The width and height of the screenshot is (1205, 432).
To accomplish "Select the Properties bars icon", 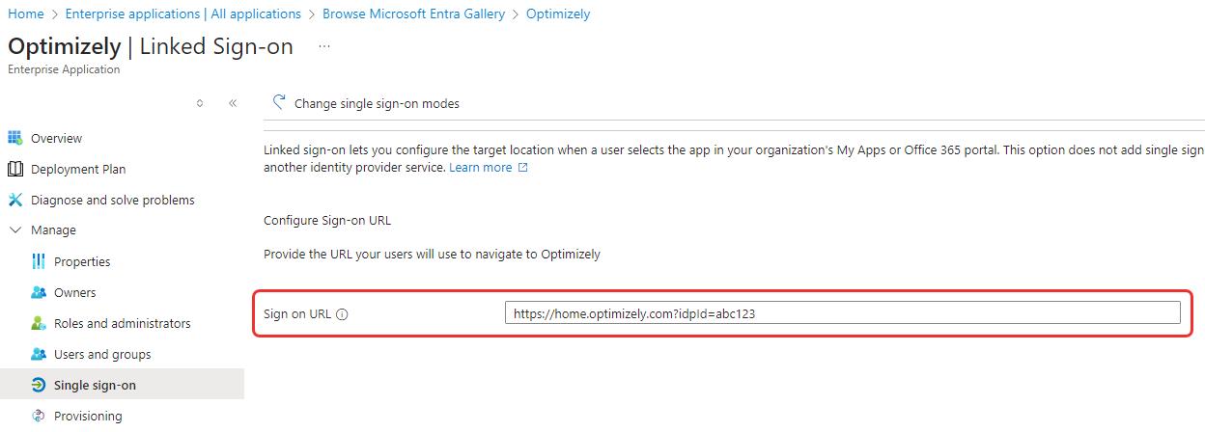I will 39,261.
